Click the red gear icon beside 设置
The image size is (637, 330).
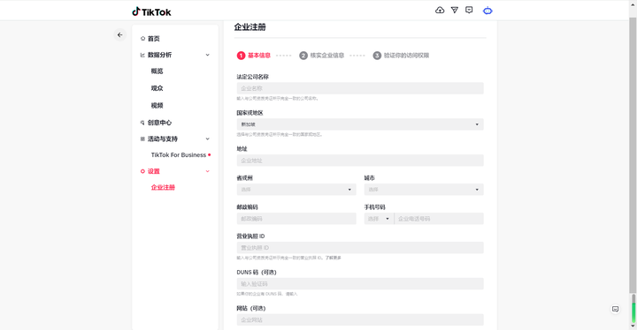[142, 171]
